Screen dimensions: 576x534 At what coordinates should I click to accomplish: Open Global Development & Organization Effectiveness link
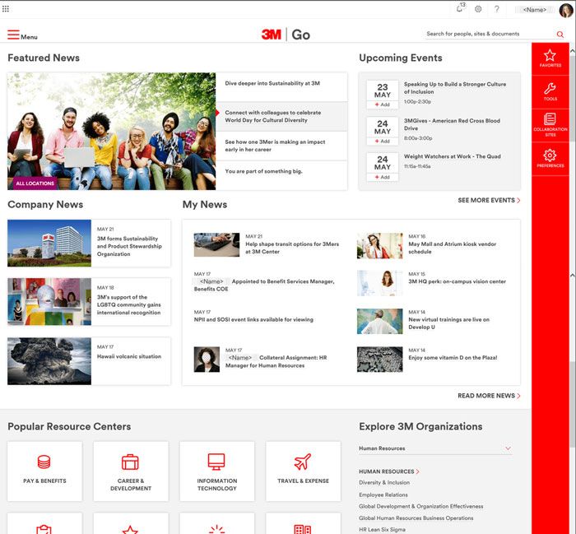(x=421, y=506)
